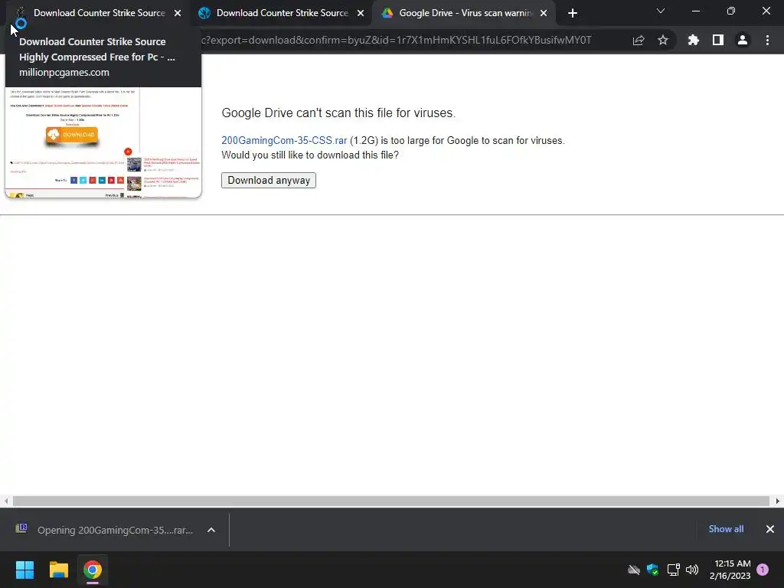This screenshot has height=588, width=784.
Task: Click the share this page icon
Action: coord(639,40)
